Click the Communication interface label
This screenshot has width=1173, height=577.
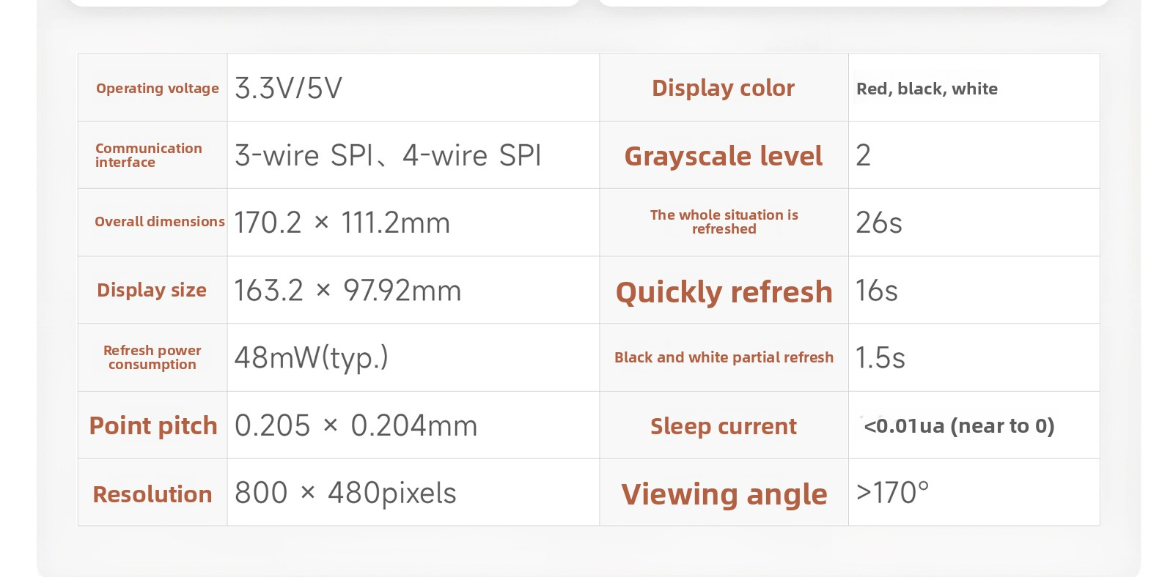click(149, 155)
